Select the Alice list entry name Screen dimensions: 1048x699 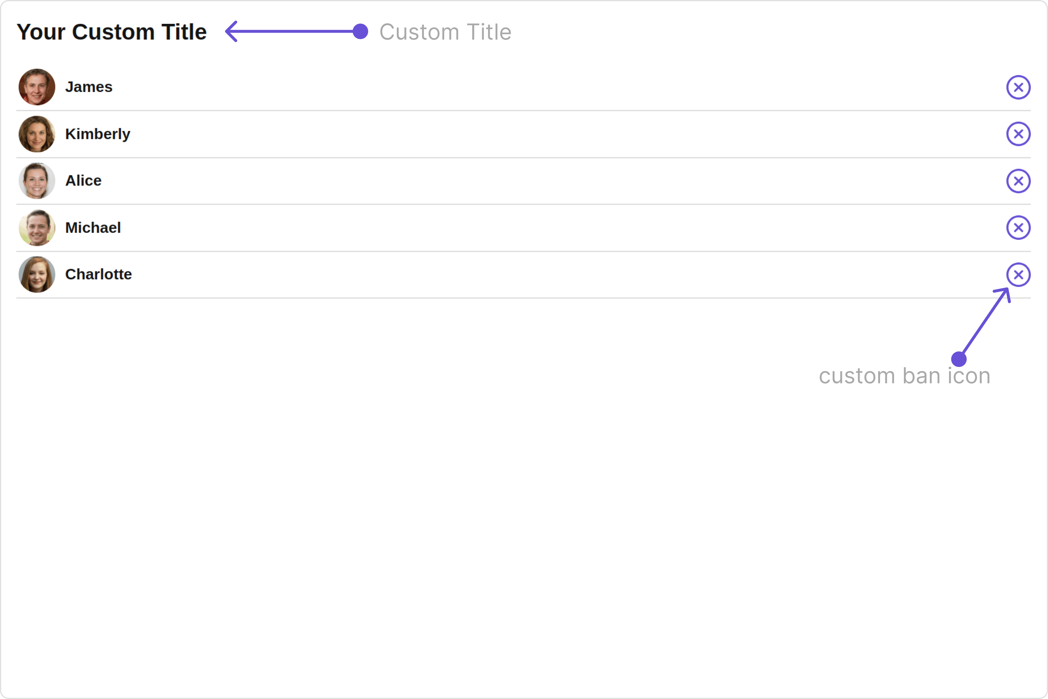click(83, 181)
